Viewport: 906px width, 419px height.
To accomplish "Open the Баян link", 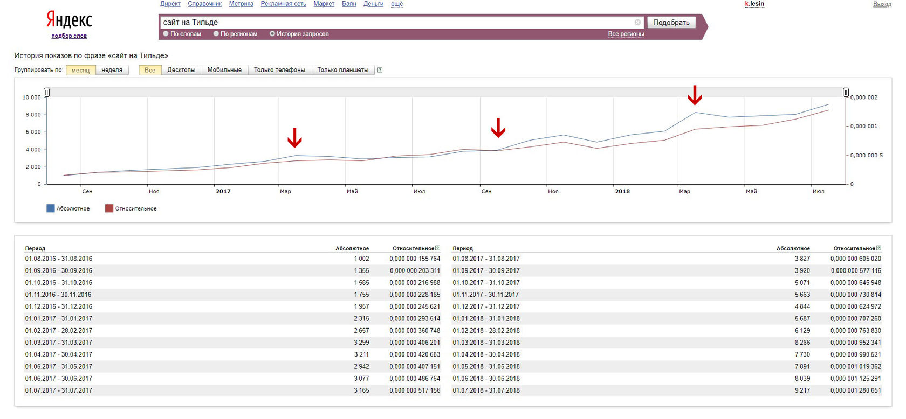I will click(x=349, y=4).
